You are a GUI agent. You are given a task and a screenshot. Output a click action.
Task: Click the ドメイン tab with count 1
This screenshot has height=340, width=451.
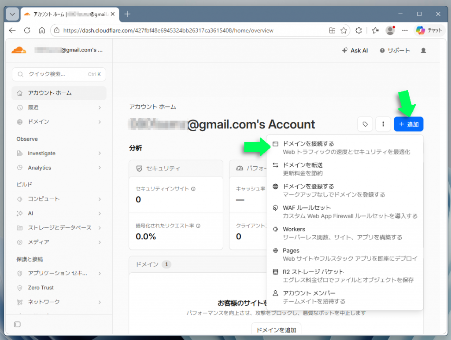(153, 264)
